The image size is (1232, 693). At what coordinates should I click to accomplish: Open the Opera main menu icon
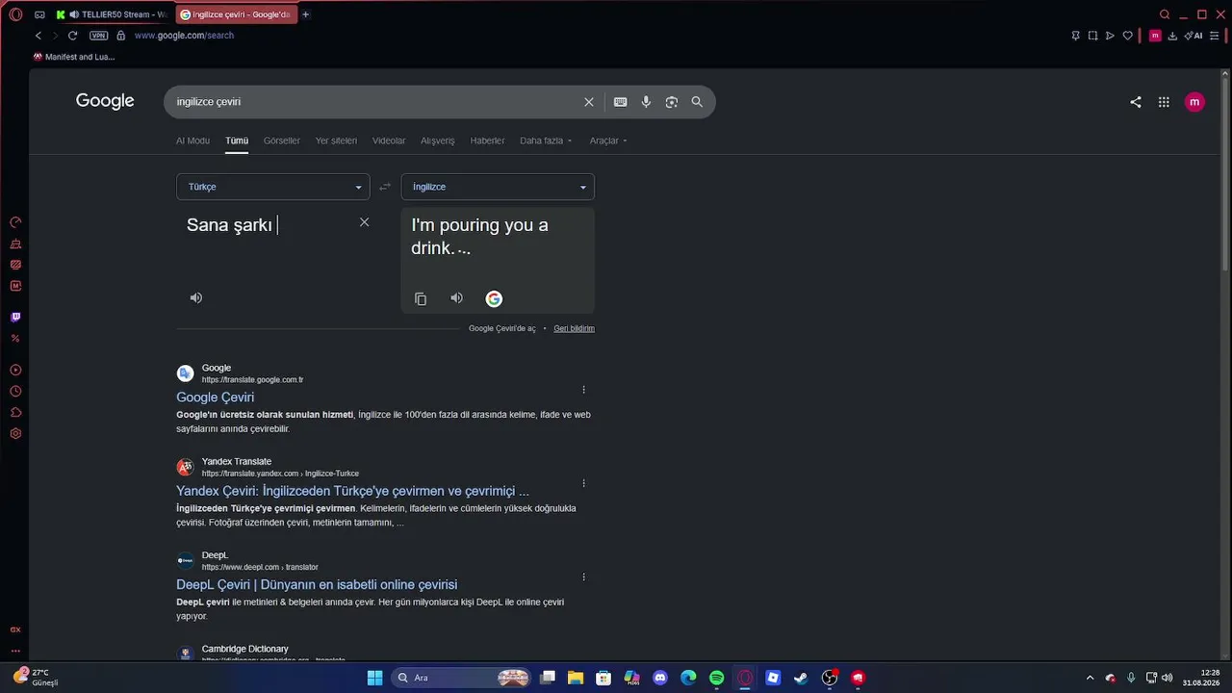(15, 14)
